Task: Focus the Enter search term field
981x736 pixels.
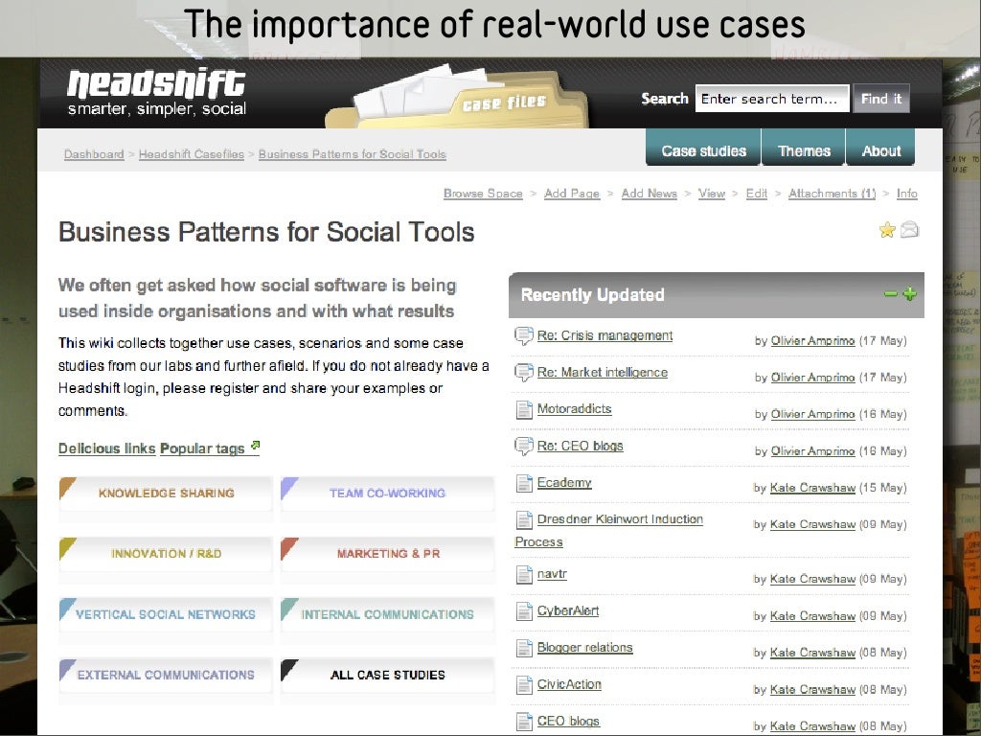Action: tap(772, 99)
